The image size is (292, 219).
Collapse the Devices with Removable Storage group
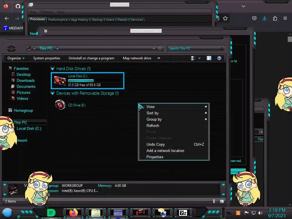(52, 93)
